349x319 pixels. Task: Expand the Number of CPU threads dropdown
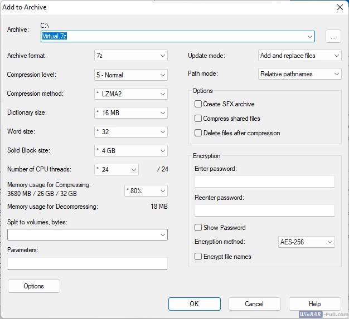117,169
